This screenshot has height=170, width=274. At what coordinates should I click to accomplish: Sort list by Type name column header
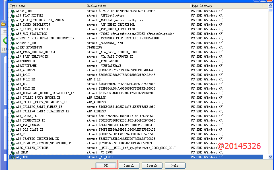pyautogui.click(x=47, y=6)
